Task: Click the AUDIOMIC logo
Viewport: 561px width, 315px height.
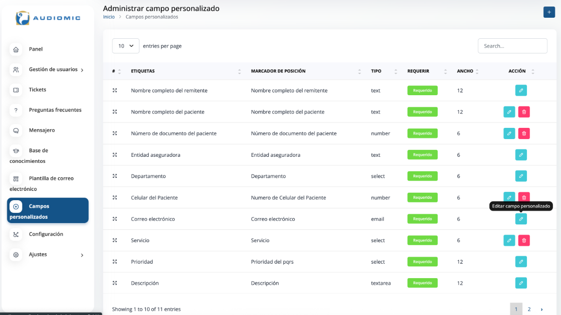Action: [x=48, y=18]
